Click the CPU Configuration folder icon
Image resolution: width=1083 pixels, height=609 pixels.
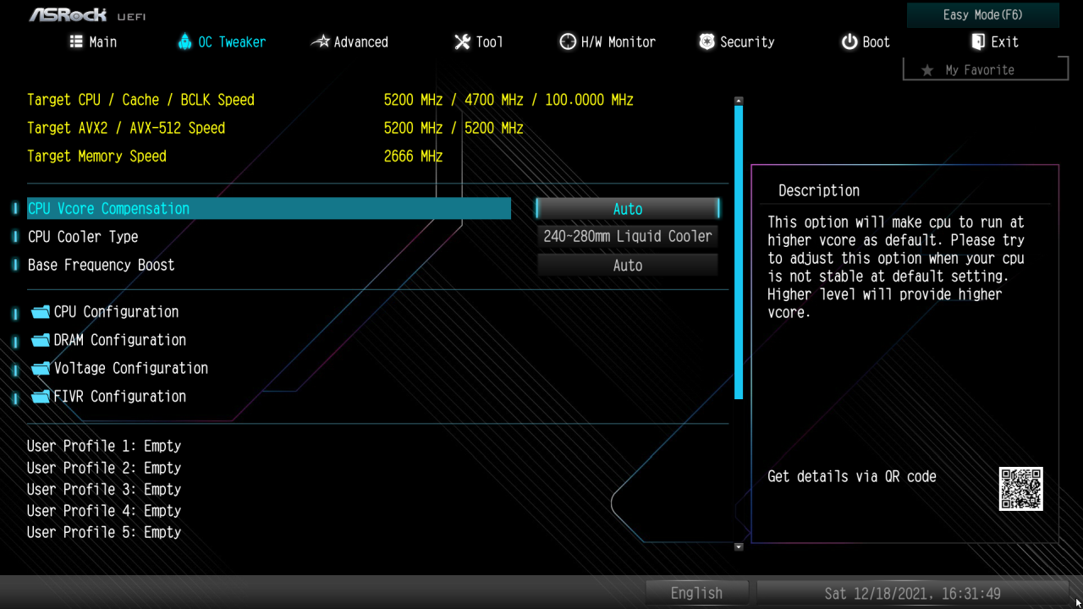[41, 312]
